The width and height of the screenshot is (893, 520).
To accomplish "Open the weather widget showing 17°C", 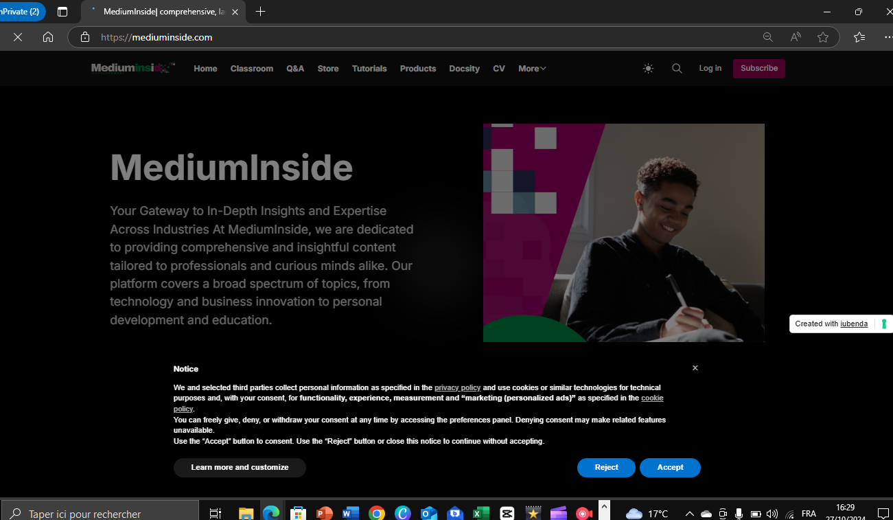I will (x=647, y=513).
